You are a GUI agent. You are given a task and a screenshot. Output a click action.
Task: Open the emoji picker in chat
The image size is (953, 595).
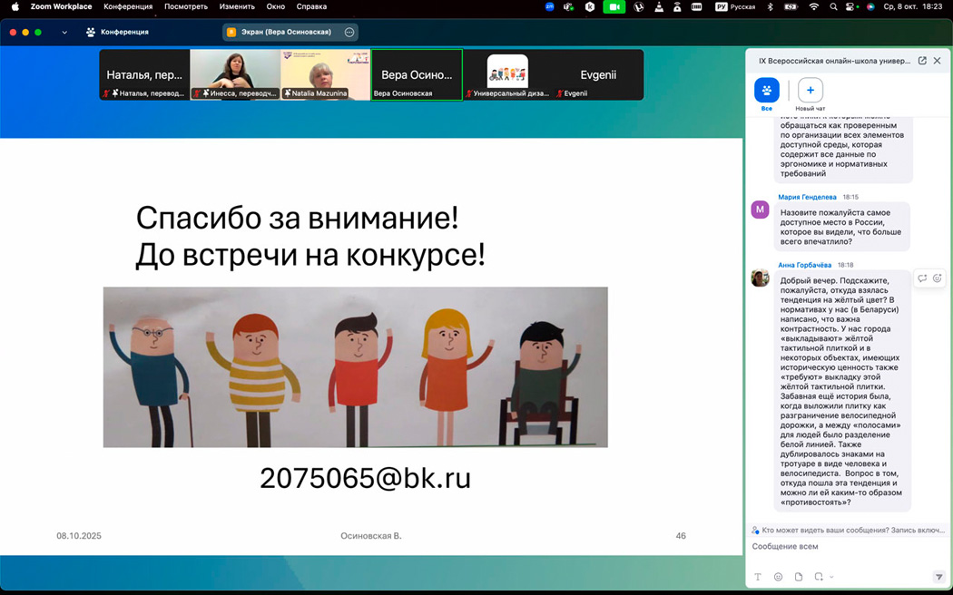778,577
